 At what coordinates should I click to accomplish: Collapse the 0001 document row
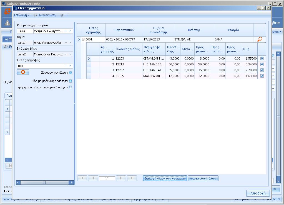83,39
